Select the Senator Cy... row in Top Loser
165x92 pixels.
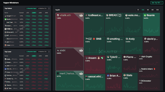pyautogui.click(x=27, y=79)
